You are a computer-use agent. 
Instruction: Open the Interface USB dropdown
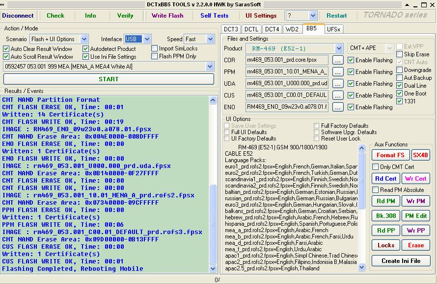pos(147,39)
